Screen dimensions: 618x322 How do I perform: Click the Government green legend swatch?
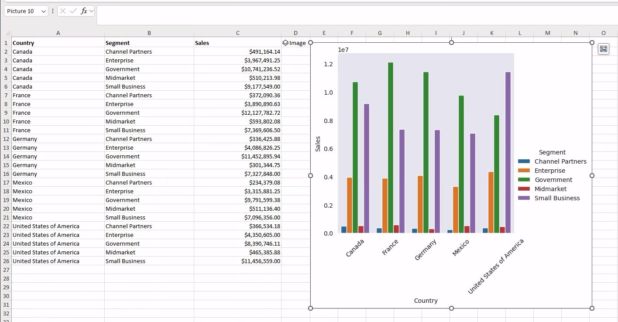tap(524, 180)
